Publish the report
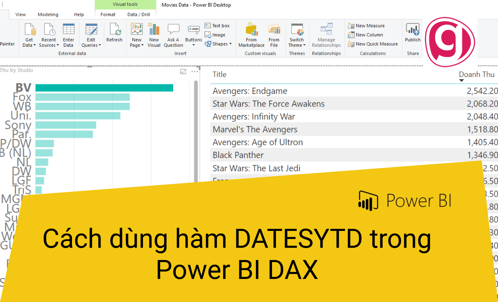The width and height of the screenshot is (498, 302). coord(413,32)
